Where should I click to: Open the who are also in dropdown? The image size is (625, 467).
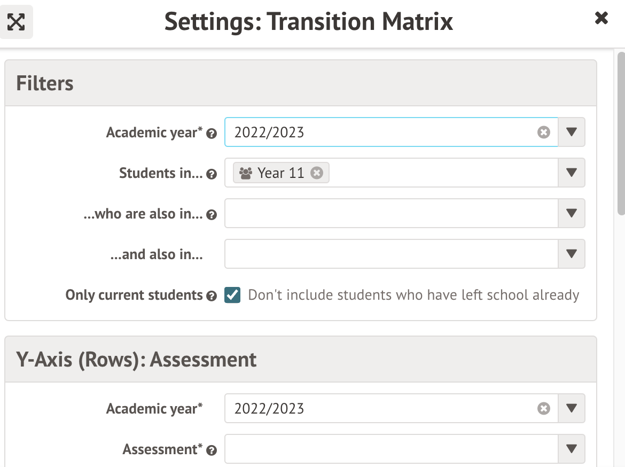coord(572,214)
